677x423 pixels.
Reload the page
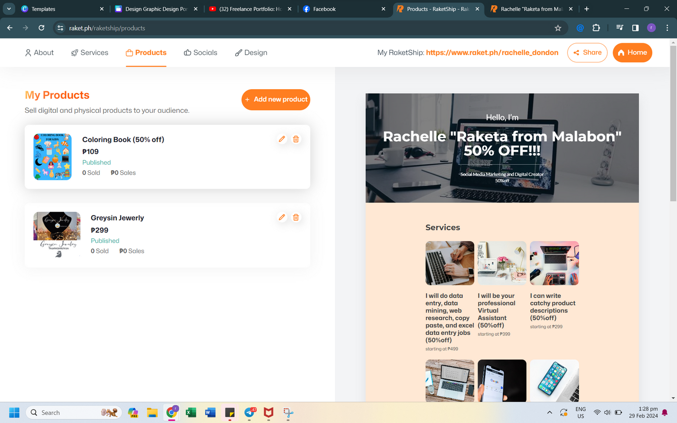click(x=41, y=28)
